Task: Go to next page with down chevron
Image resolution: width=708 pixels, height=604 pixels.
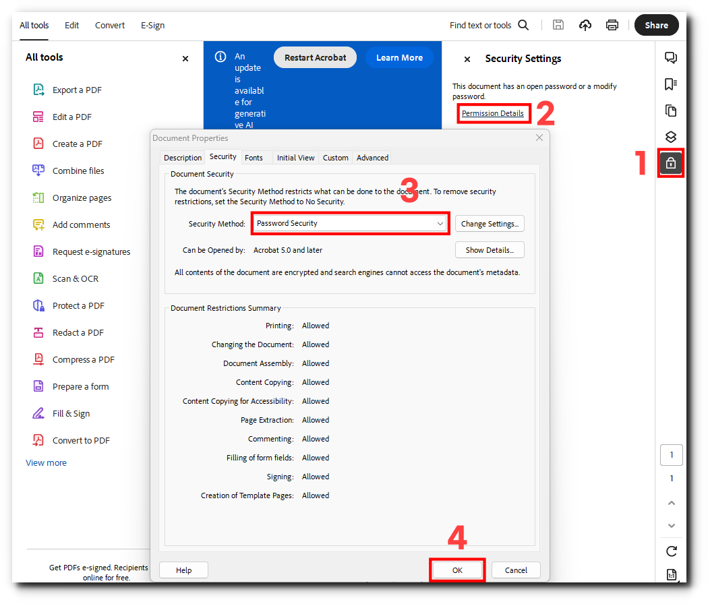Action: (672, 525)
